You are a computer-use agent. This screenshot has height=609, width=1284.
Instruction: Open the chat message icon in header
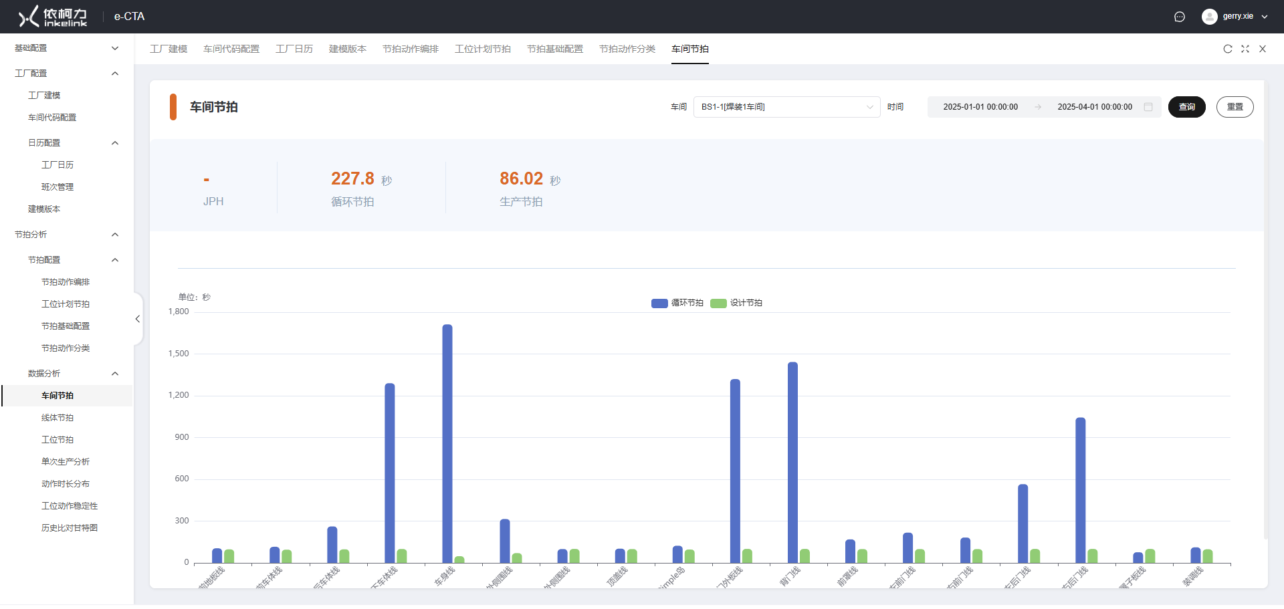coord(1180,17)
